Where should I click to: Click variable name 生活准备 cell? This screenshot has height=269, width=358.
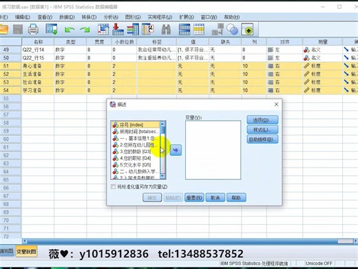click(38, 74)
